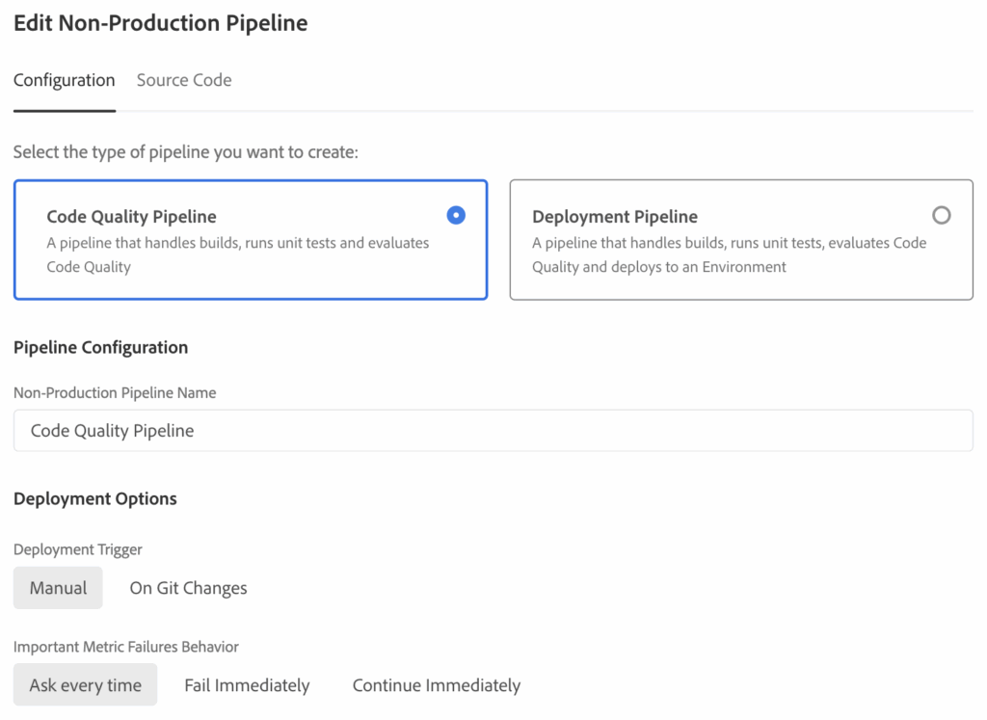987x720 pixels.
Task: Click the Deployment Pipeline card title
Action: [614, 217]
